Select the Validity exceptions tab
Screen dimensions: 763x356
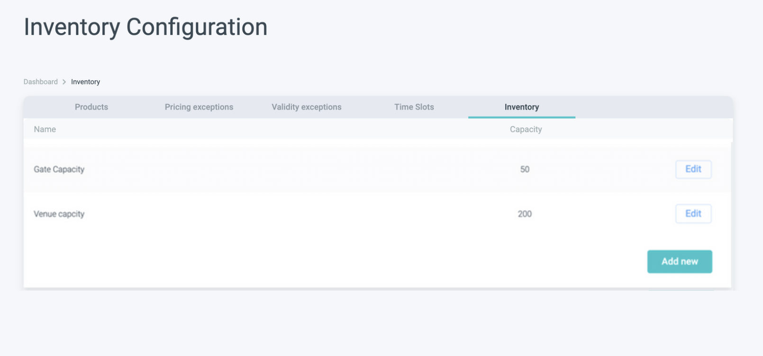point(306,107)
